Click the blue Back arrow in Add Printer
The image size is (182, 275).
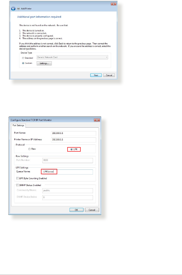pos(13,9)
